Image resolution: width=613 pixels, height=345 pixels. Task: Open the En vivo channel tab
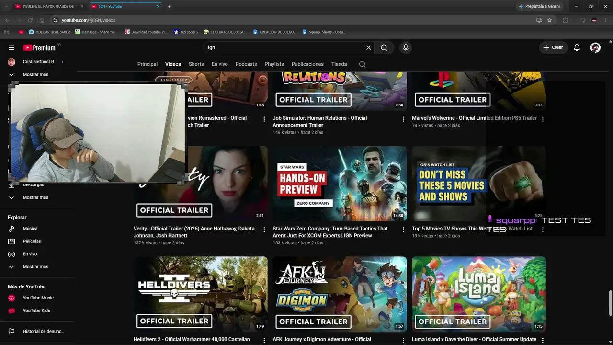[x=220, y=64]
